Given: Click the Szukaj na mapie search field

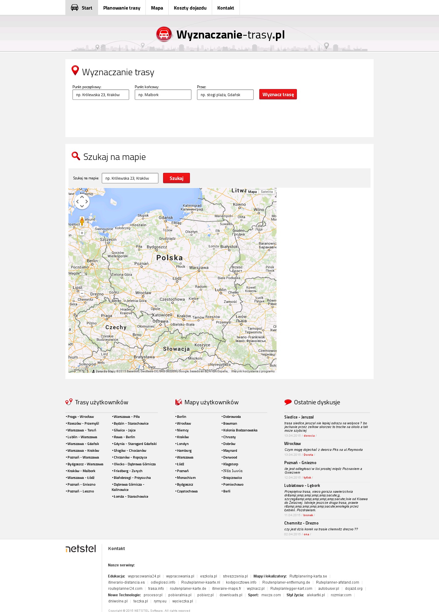Looking at the screenshot, I should pyautogui.click(x=130, y=178).
